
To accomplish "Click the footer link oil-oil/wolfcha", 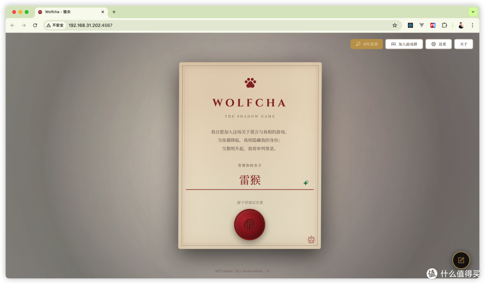I will click(252, 271).
